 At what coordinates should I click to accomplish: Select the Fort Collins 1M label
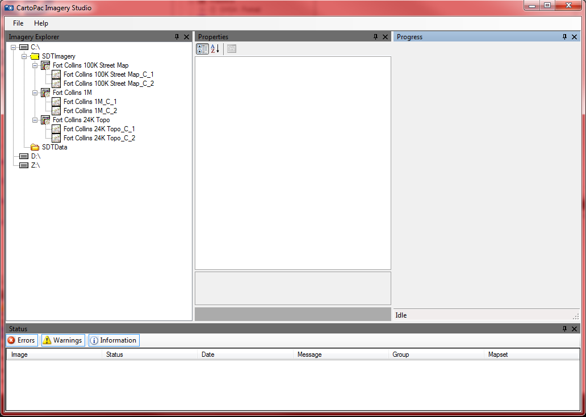point(72,93)
